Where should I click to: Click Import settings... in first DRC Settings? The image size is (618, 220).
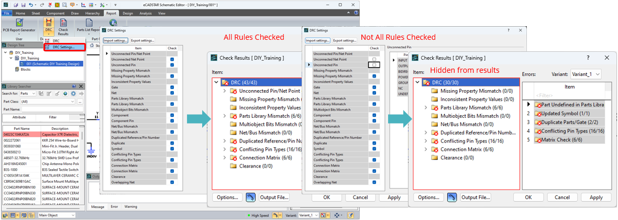115,40
